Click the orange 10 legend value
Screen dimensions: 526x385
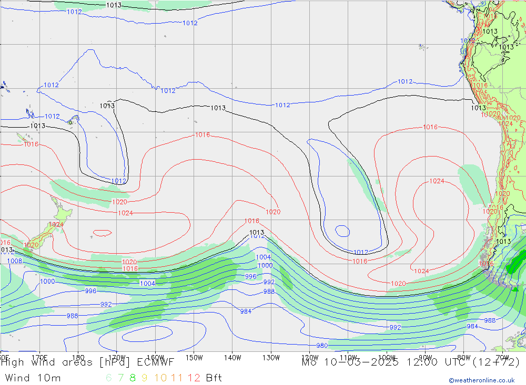pyautogui.click(x=160, y=378)
